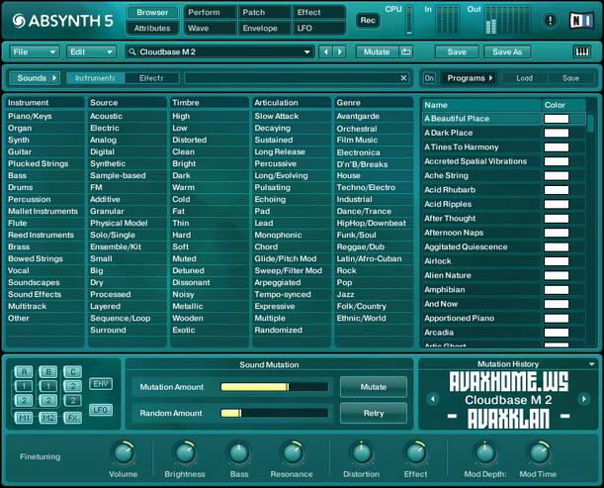The width and height of the screenshot is (604, 488).
Task: Switch to the Attributes tab
Action: coord(152,28)
